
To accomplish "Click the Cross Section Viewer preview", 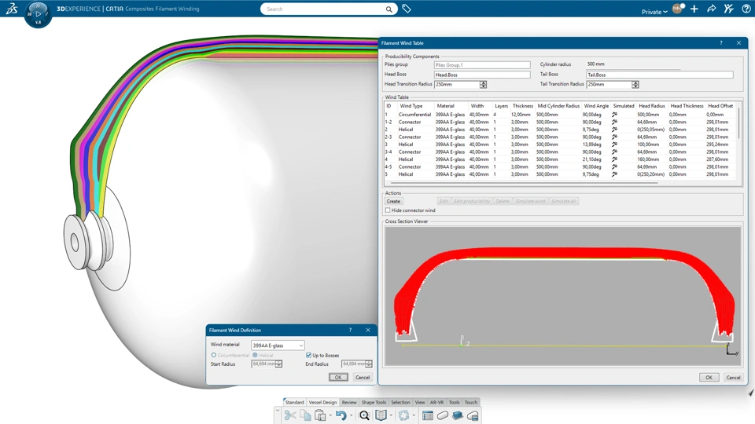I will (562, 297).
